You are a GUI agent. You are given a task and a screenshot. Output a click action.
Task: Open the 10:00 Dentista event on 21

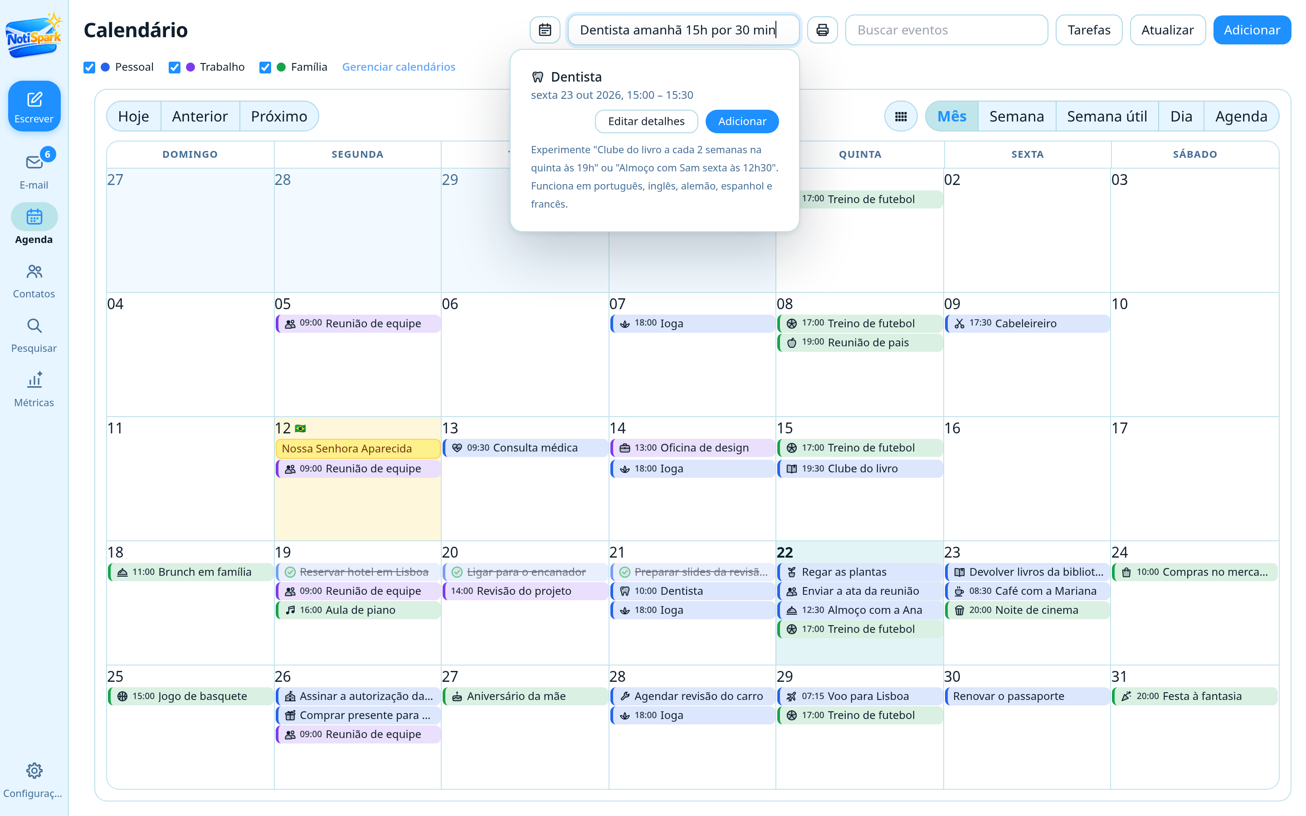coord(692,591)
